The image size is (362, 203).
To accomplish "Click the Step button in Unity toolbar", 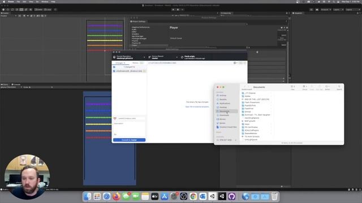I will (x=182, y=10).
